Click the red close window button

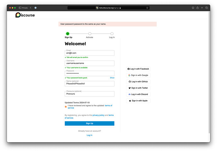pyautogui.click(x=10, y=8)
